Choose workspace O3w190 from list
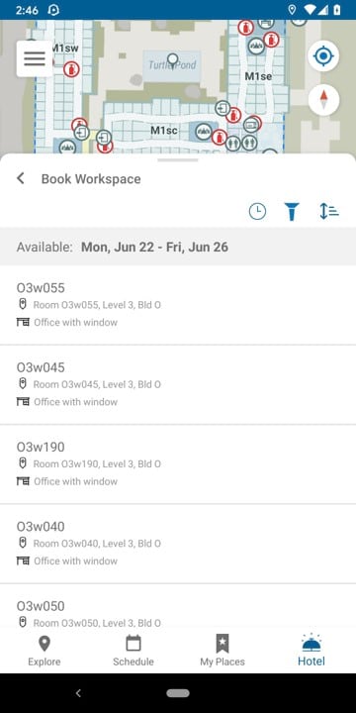 coord(178,464)
